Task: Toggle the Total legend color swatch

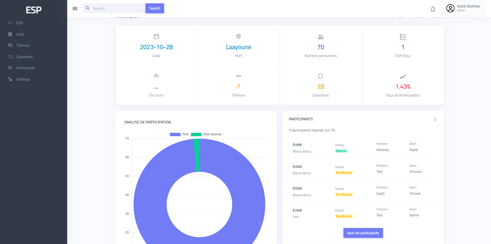Action: [175, 134]
